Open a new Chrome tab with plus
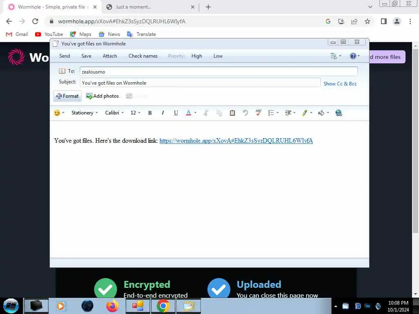Image resolution: width=419 pixels, height=314 pixels. 208,7
